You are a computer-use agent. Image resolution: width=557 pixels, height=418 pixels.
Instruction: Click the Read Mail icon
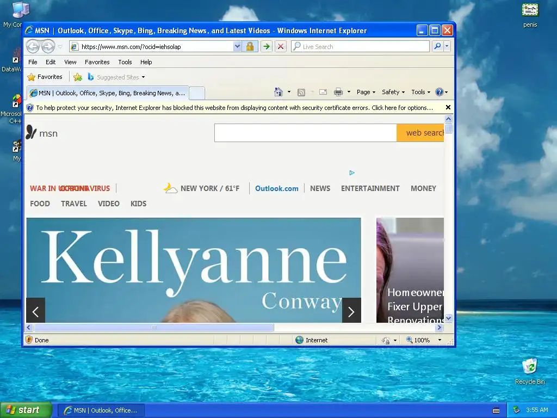coord(323,93)
